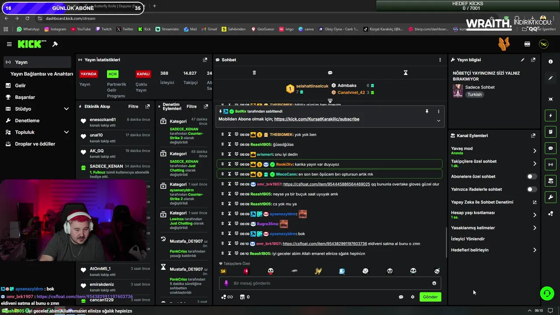This screenshot has width=560, height=315.
Task: Open the kick.com subscribe link in pinned message
Action: tap(317, 119)
